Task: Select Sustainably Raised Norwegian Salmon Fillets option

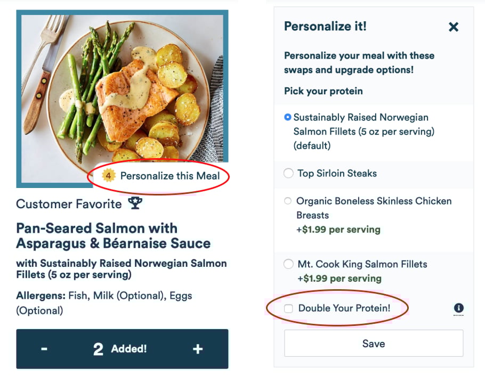Action: click(288, 117)
